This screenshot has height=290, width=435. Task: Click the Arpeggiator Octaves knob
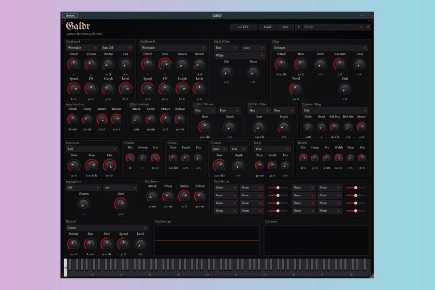pyautogui.click(x=84, y=204)
